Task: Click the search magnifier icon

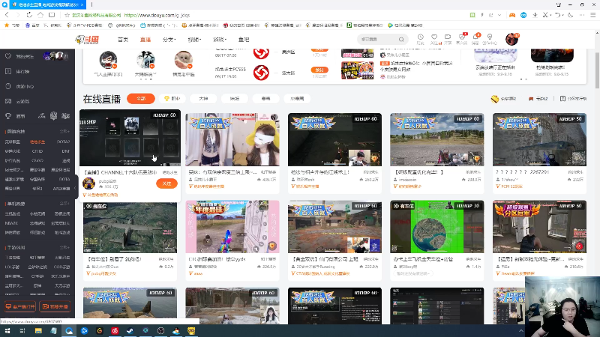Action: (401, 40)
